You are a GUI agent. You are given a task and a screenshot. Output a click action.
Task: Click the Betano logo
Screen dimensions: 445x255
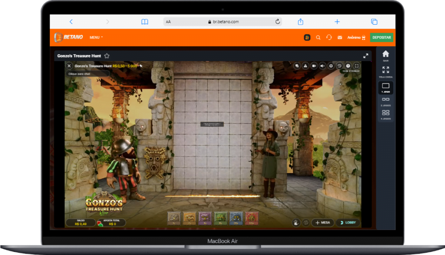point(69,37)
